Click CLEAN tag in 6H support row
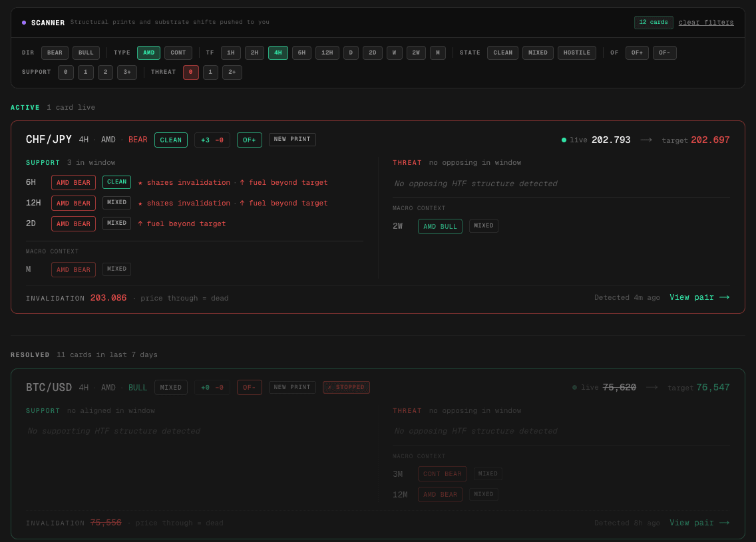This screenshot has height=542, width=756. click(x=116, y=182)
